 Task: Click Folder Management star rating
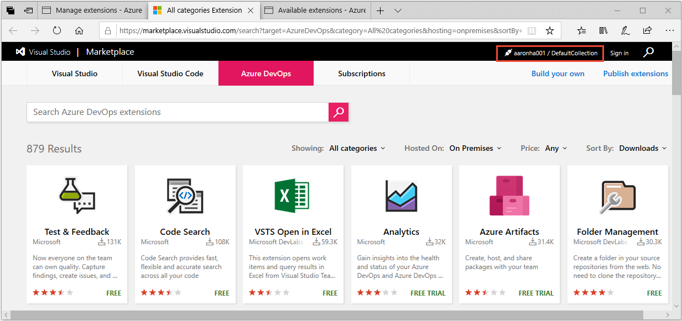coord(594,293)
